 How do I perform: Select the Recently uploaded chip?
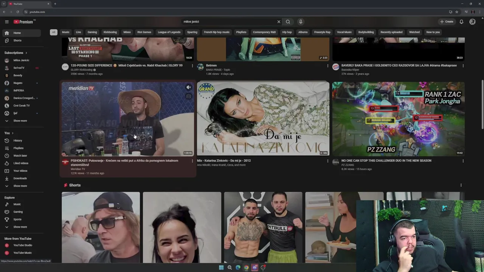point(391,32)
